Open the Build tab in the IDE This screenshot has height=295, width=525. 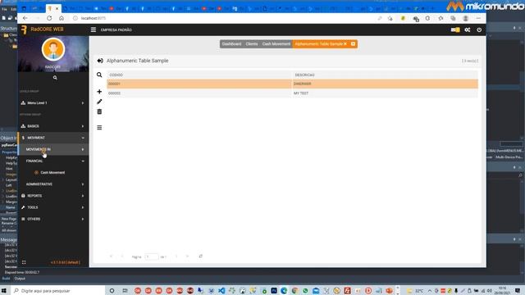[x=6, y=279]
